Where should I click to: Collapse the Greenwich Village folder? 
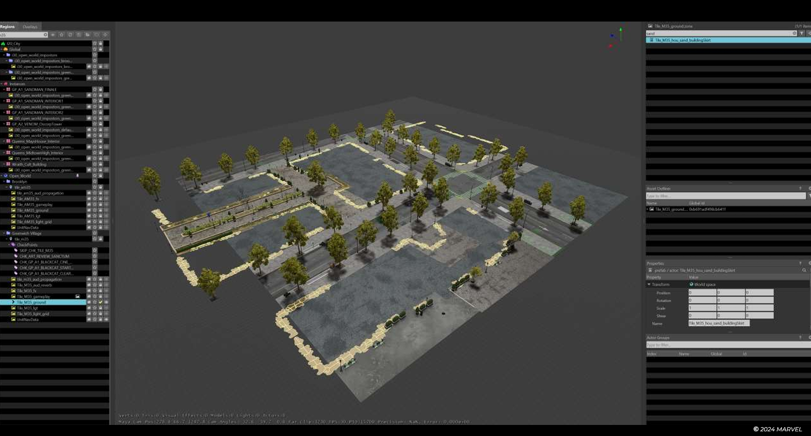(4, 233)
